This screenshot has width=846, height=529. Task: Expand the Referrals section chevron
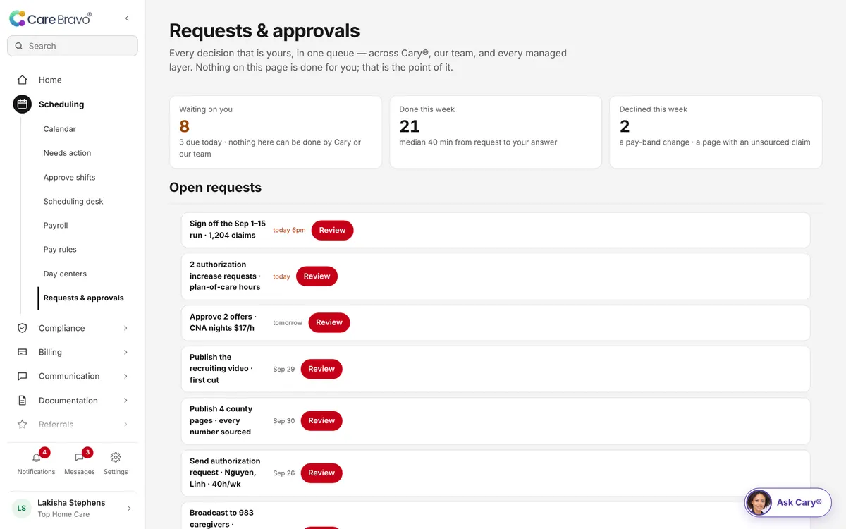point(125,425)
